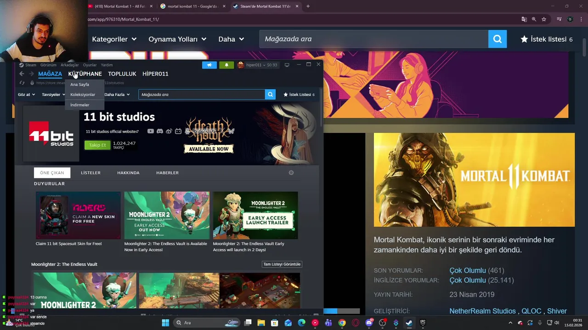Open İstek Listesi in the Steam client
Screen dimensions: 588x330
tap(299, 94)
